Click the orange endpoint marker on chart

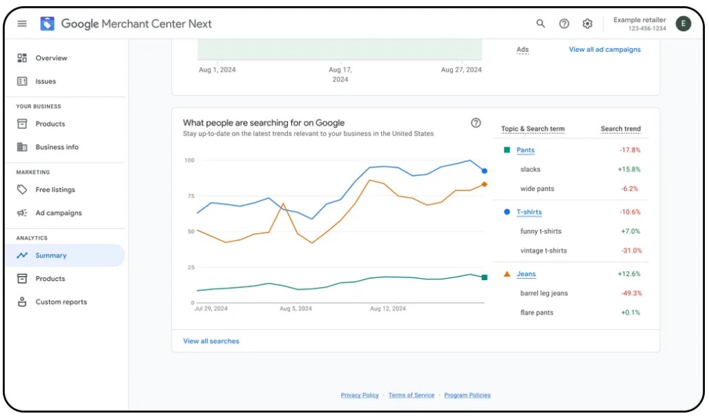(484, 184)
